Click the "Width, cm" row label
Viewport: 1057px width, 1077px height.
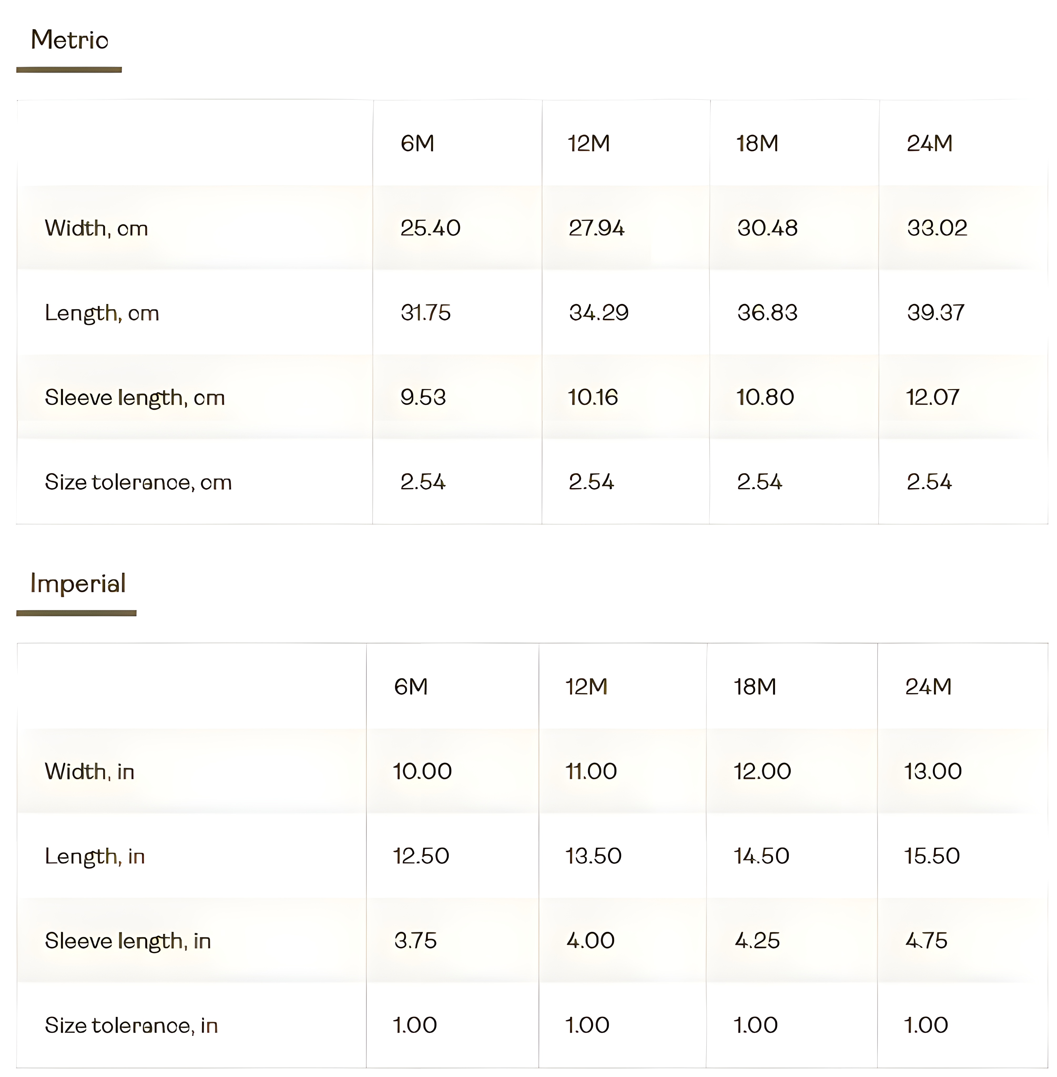pos(96,228)
